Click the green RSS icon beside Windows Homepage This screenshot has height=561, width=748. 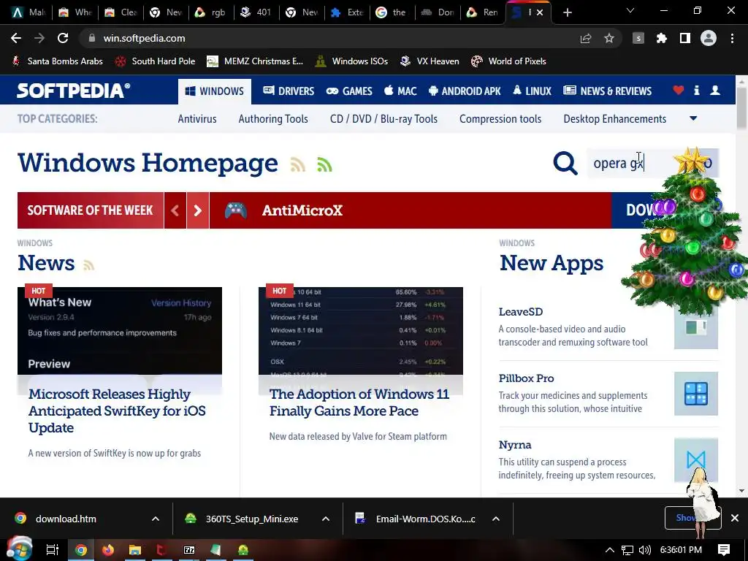point(324,164)
